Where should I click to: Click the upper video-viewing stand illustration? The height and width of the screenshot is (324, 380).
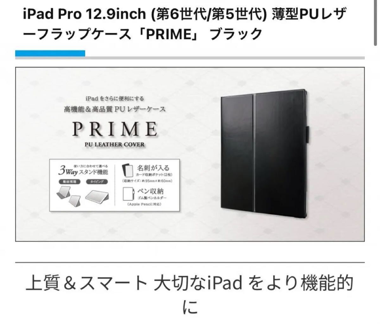(x=63, y=193)
